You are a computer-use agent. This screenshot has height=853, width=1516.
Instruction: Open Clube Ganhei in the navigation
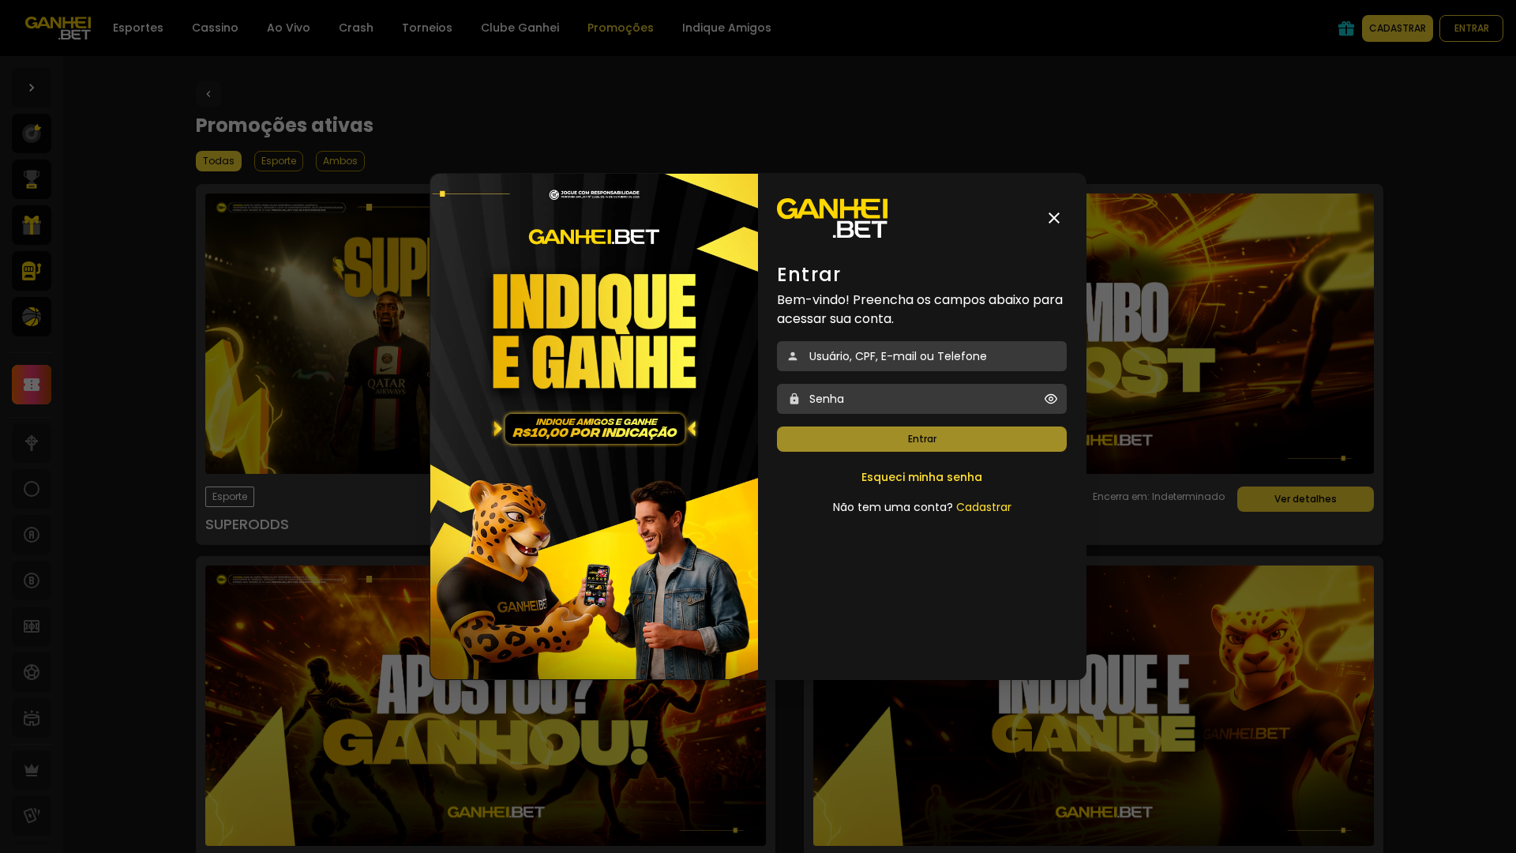click(520, 28)
